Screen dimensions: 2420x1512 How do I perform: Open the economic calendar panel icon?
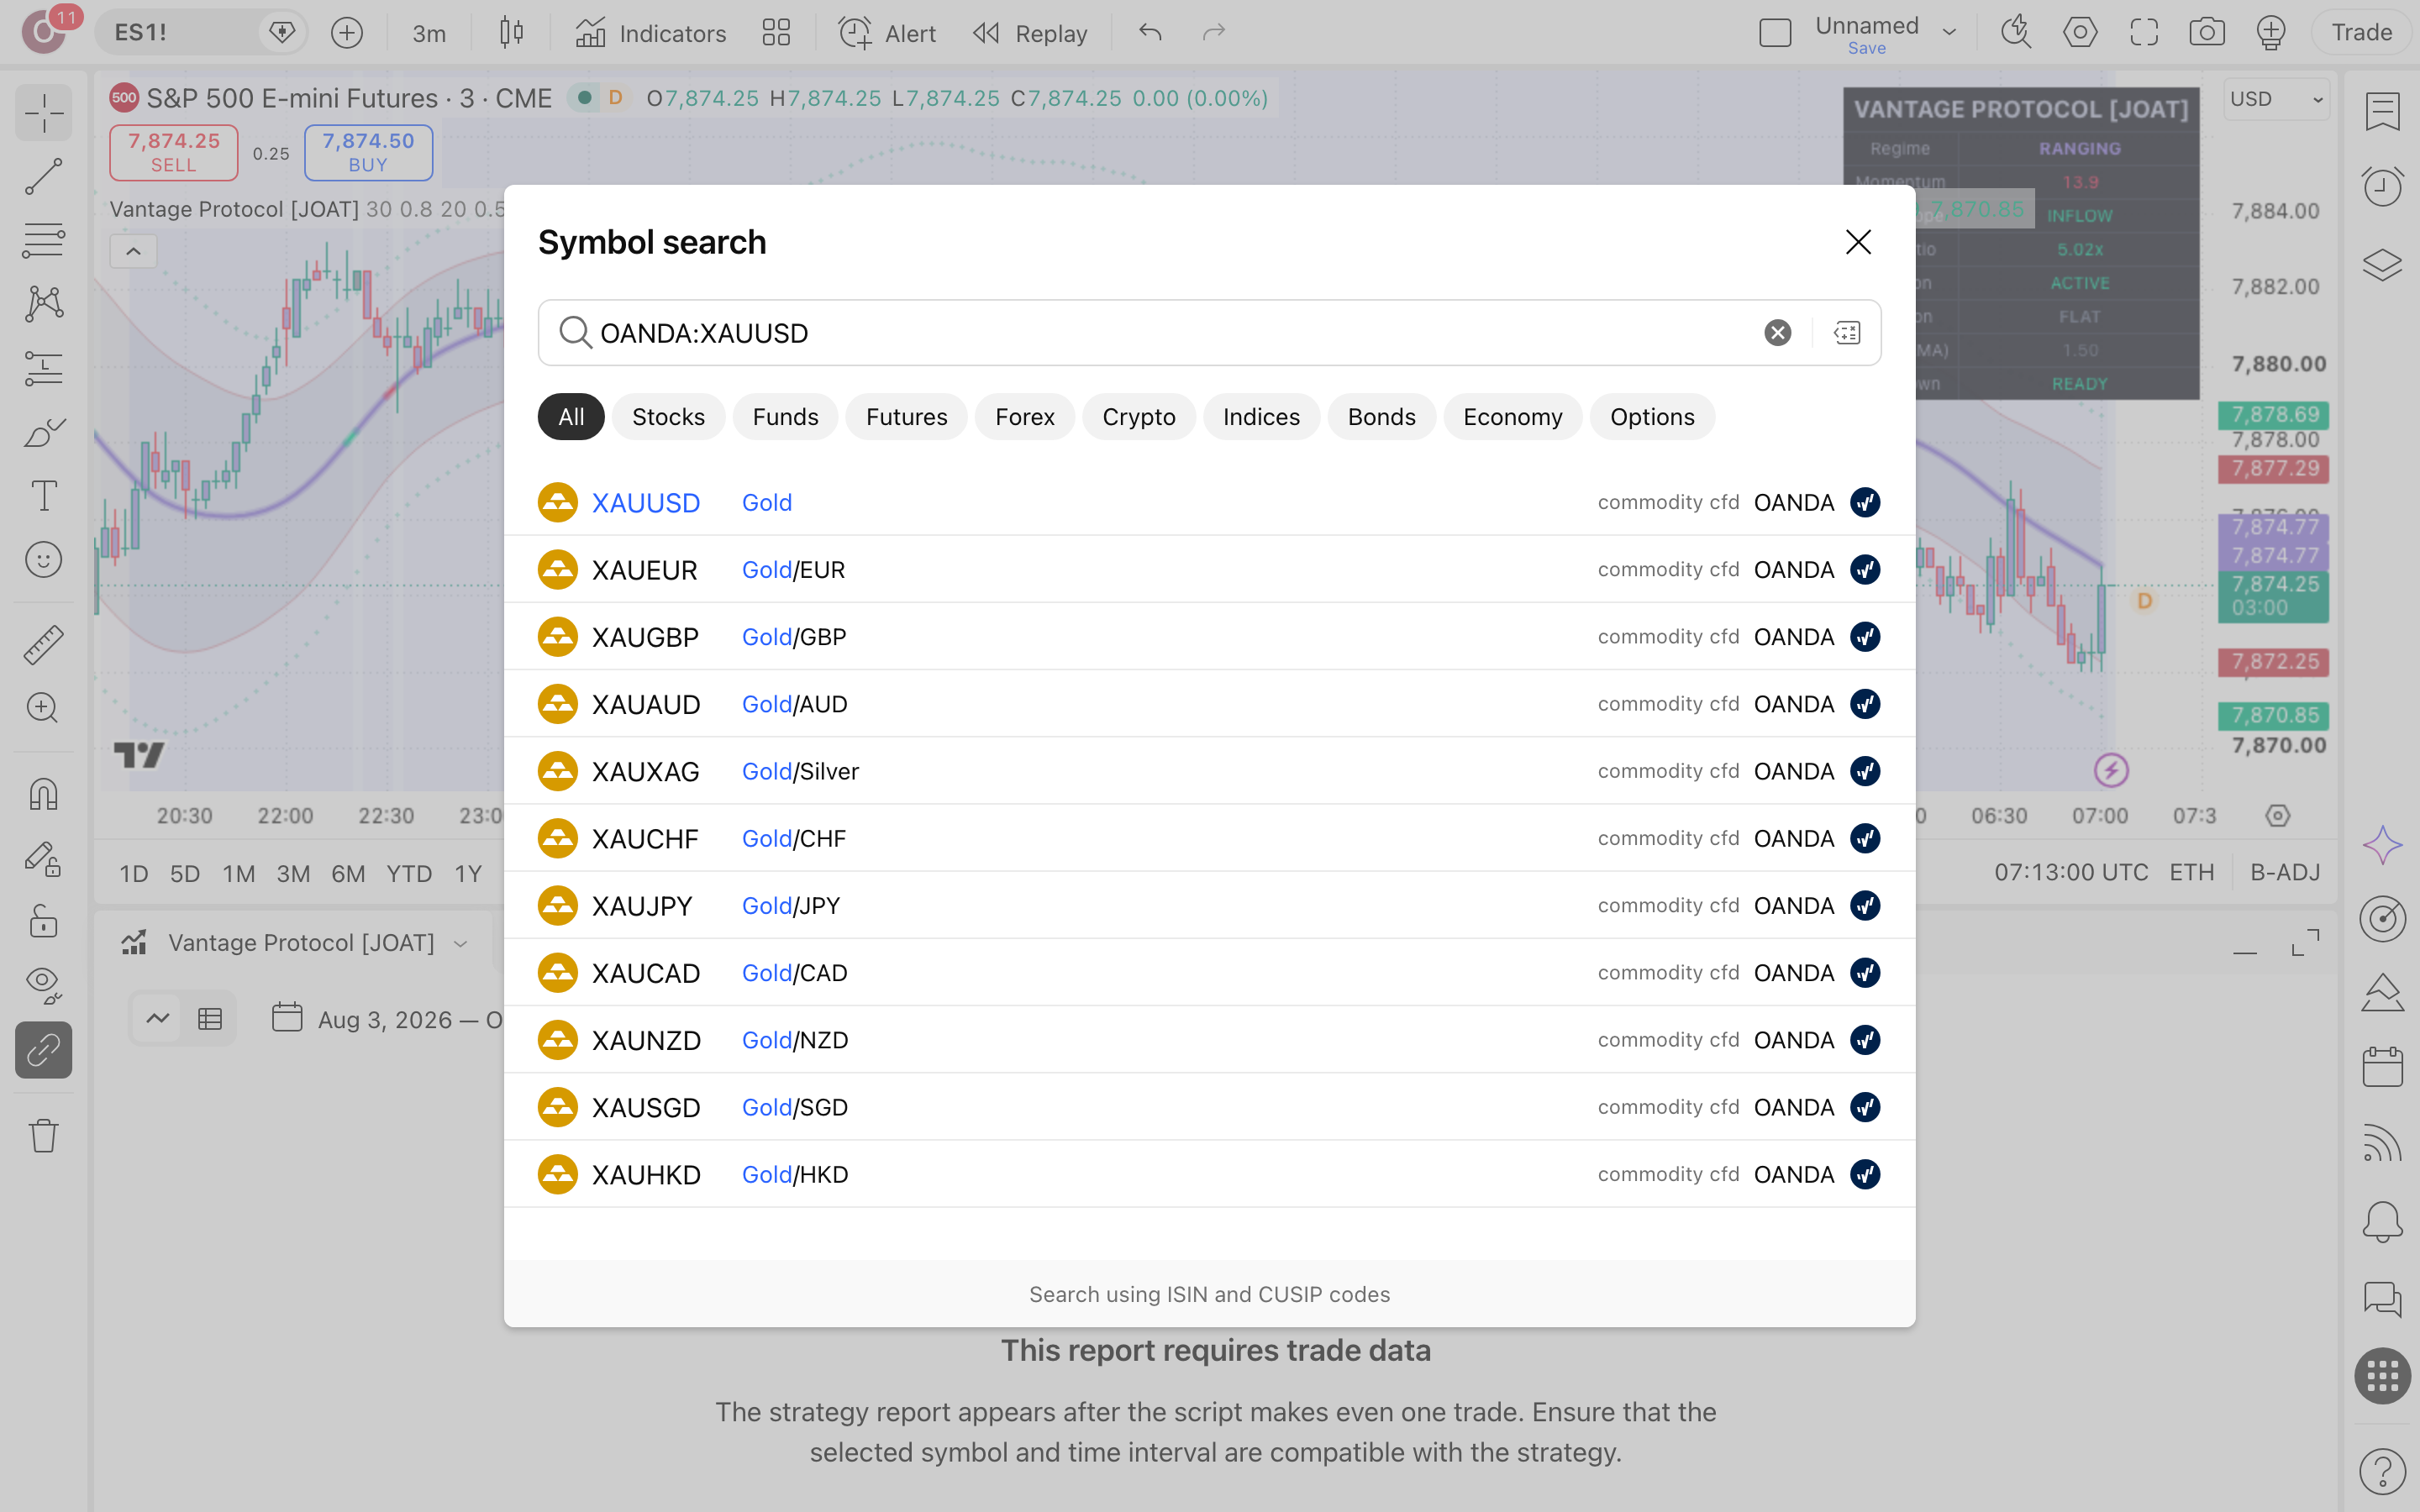2382,1068
